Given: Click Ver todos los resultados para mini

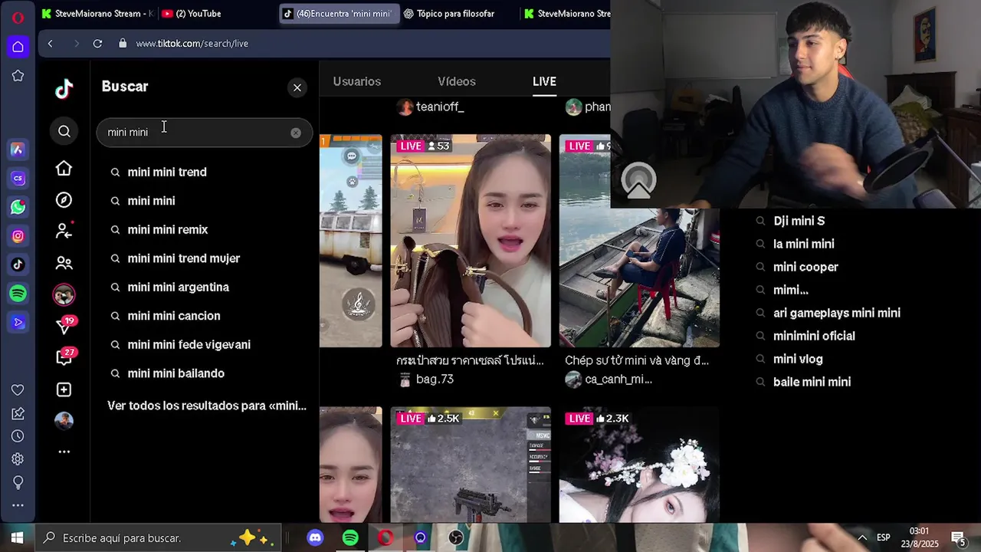Looking at the screenshot, I should (207, 406).
